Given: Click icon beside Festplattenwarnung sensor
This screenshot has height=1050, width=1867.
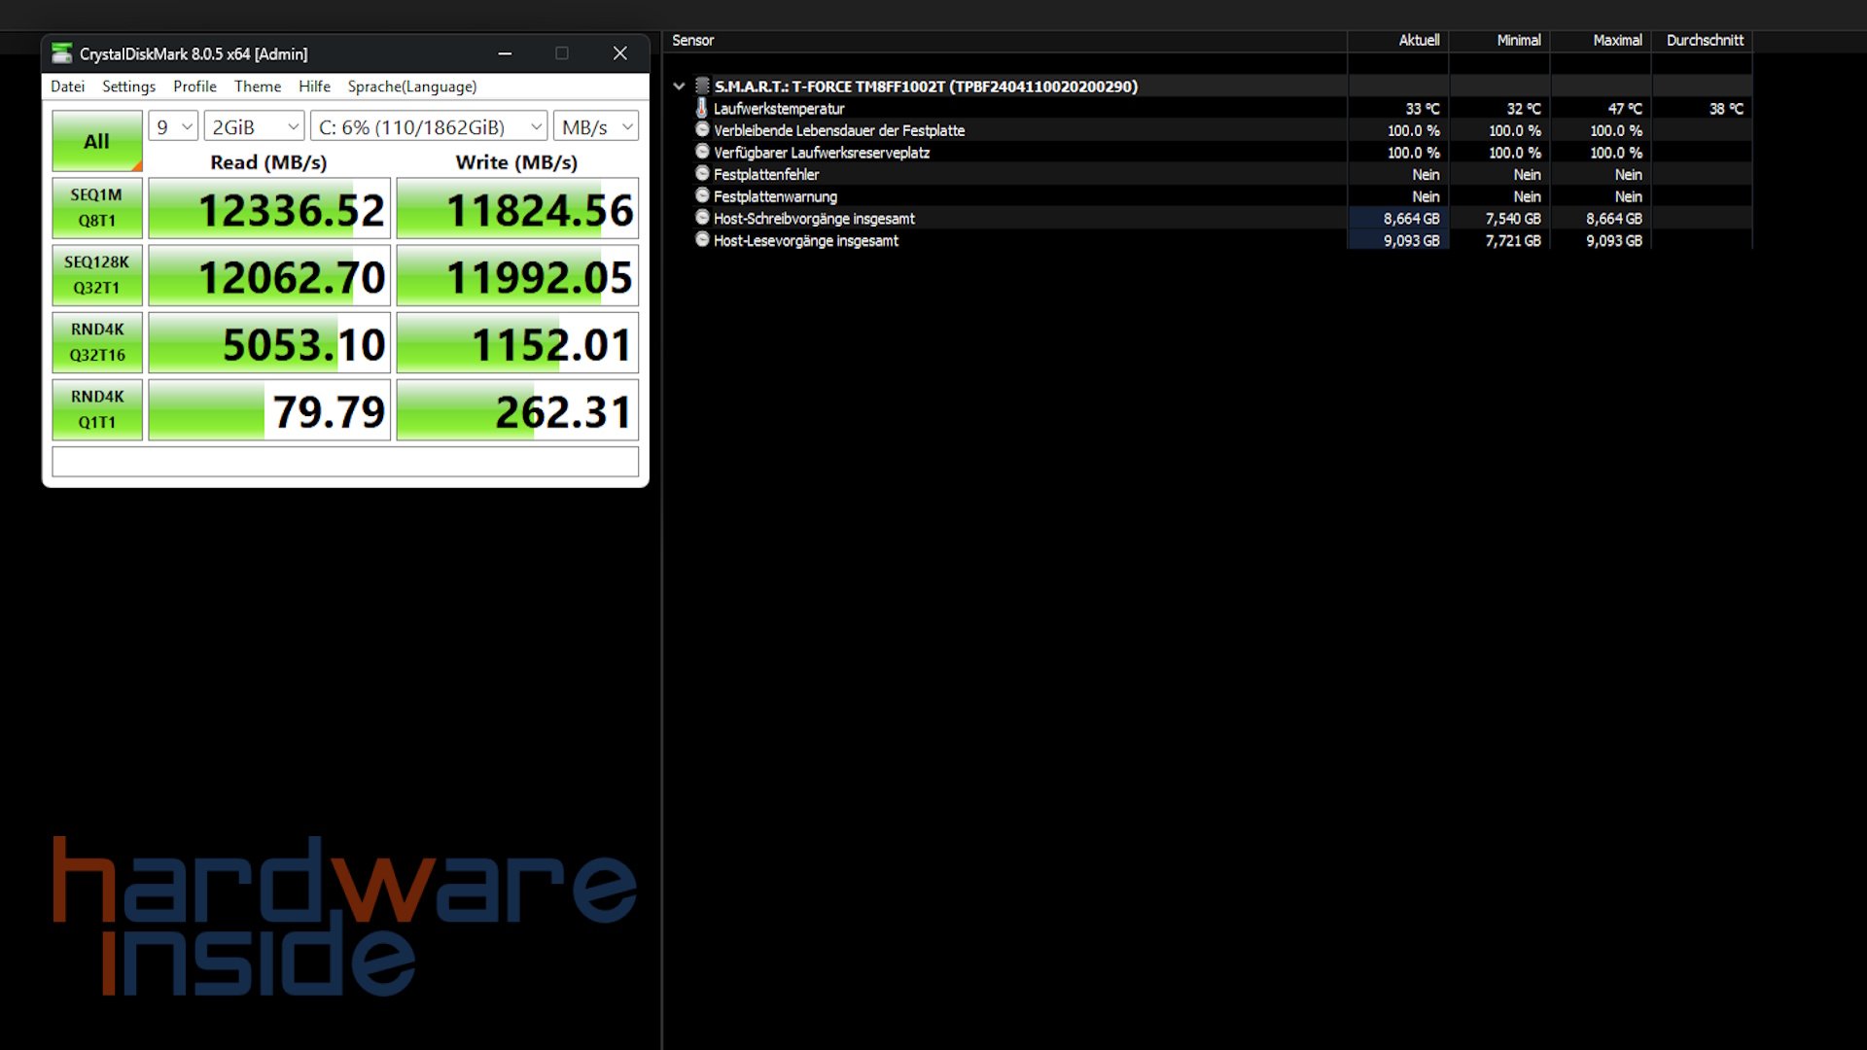Looking at the screenshot, I should 702,195.
